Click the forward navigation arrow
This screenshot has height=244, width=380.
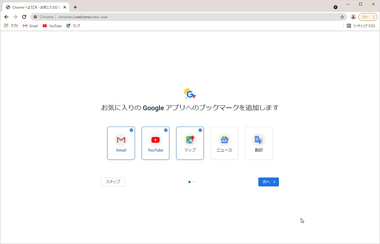(15, 17)
